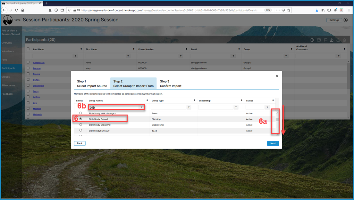Click the browser home icon
Screen dimensions: 354x200
pos(22,10)
